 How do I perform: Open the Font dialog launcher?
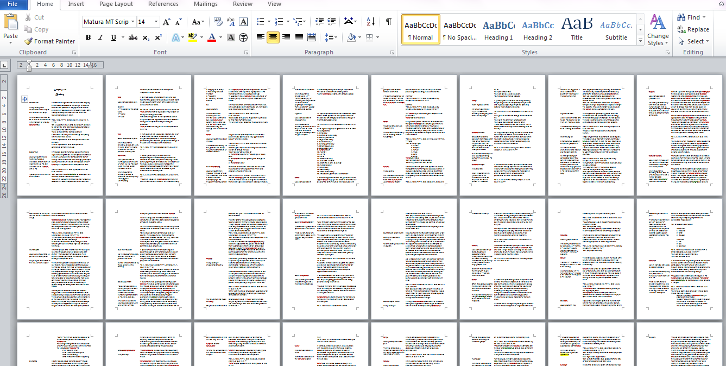[247, 53]
